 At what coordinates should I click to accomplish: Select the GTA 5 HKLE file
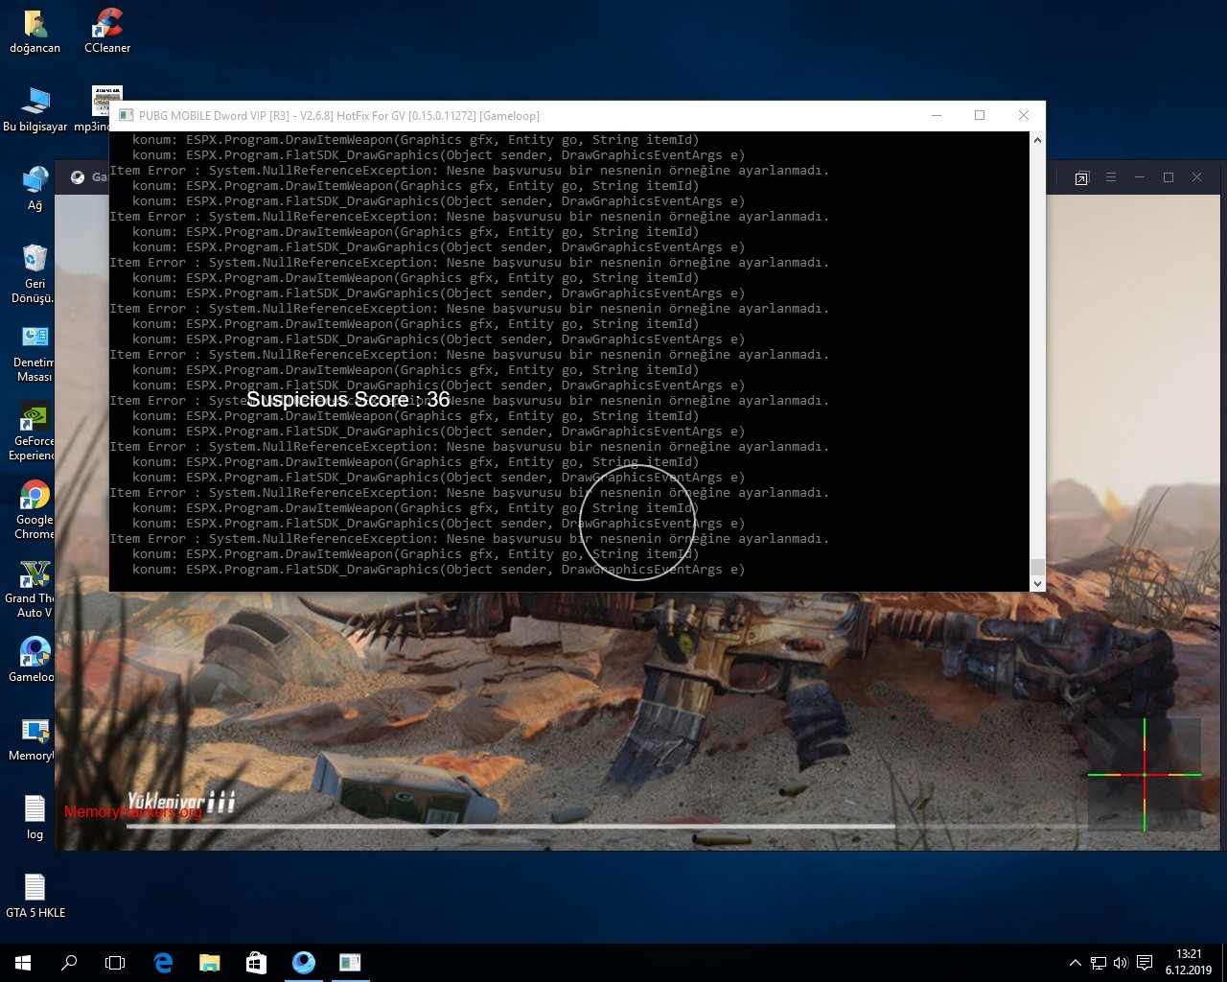point(35,896)
